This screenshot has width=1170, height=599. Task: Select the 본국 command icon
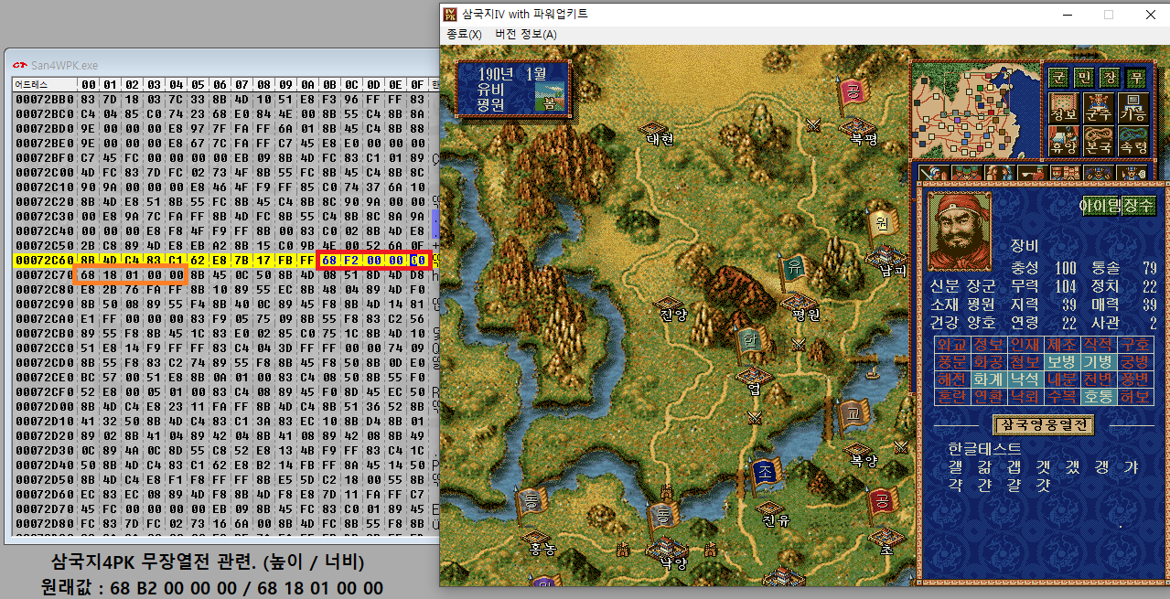point(1098,140)
